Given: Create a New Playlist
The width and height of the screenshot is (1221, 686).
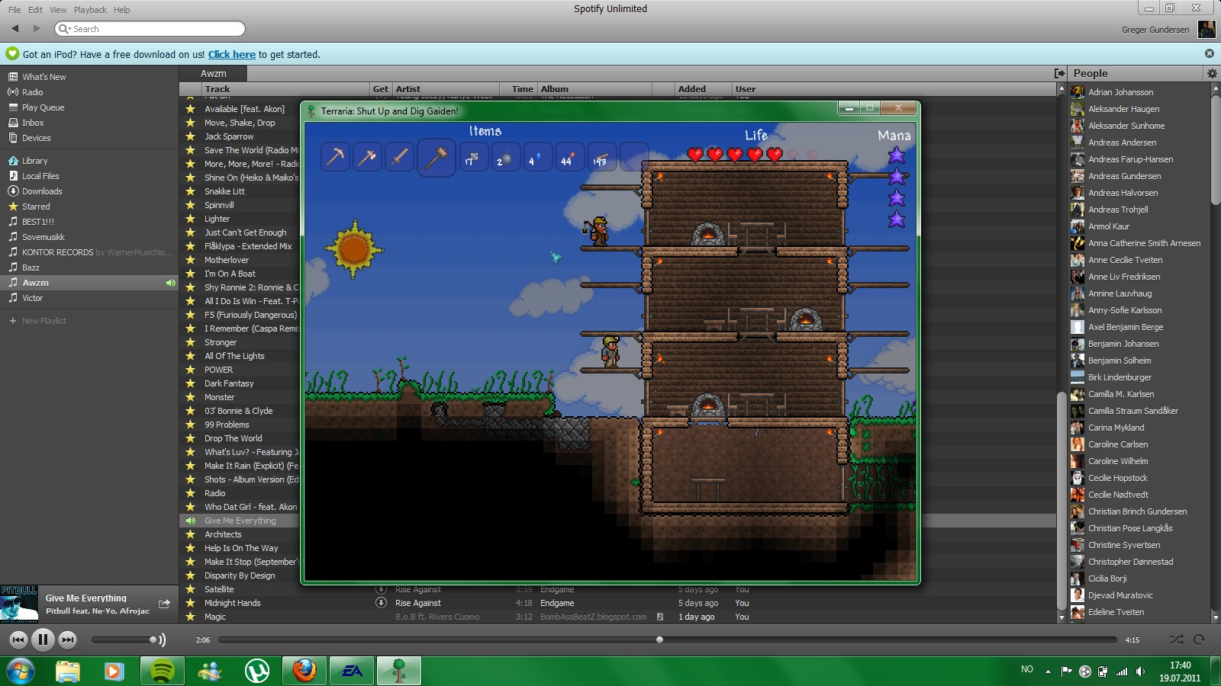Looking at the screenshot, I should tap(43, 321).
